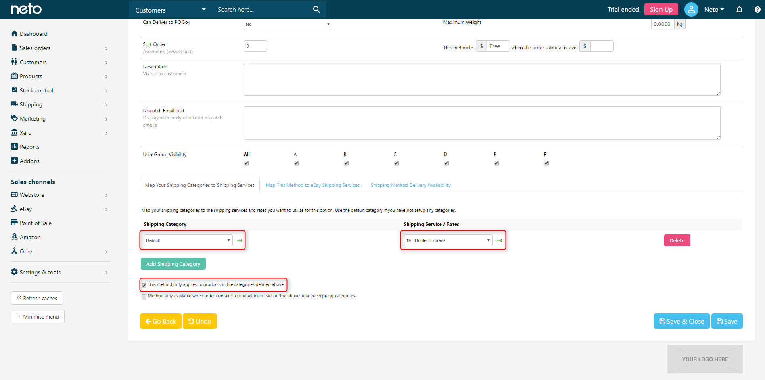Open the notifications bell
765x380 pixels.
point(739,9)
